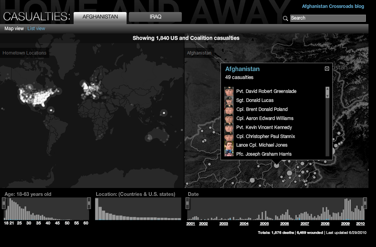
Task: Select year 2009 on the date axis
Action: [345, 224]
